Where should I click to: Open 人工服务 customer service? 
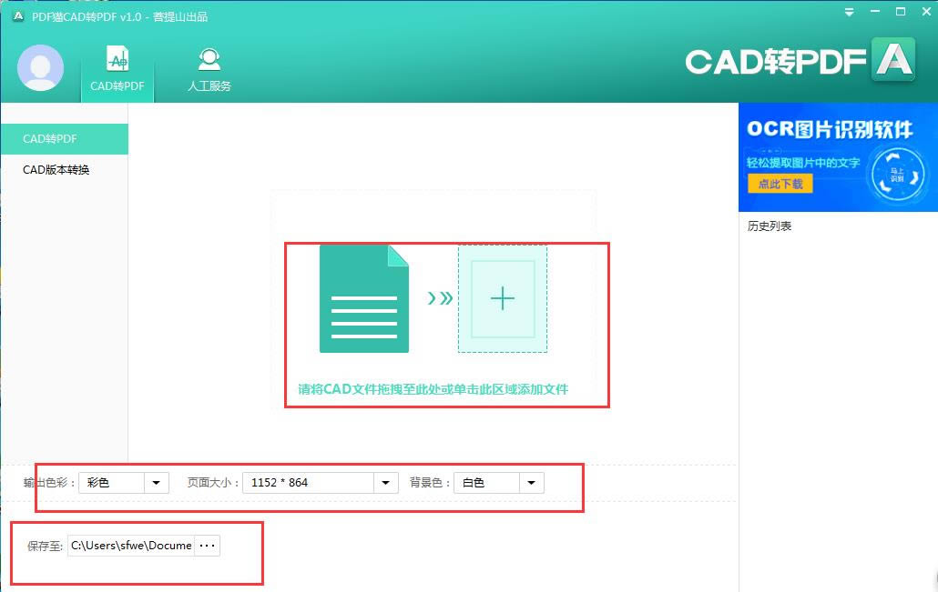(x=209, y=71)
